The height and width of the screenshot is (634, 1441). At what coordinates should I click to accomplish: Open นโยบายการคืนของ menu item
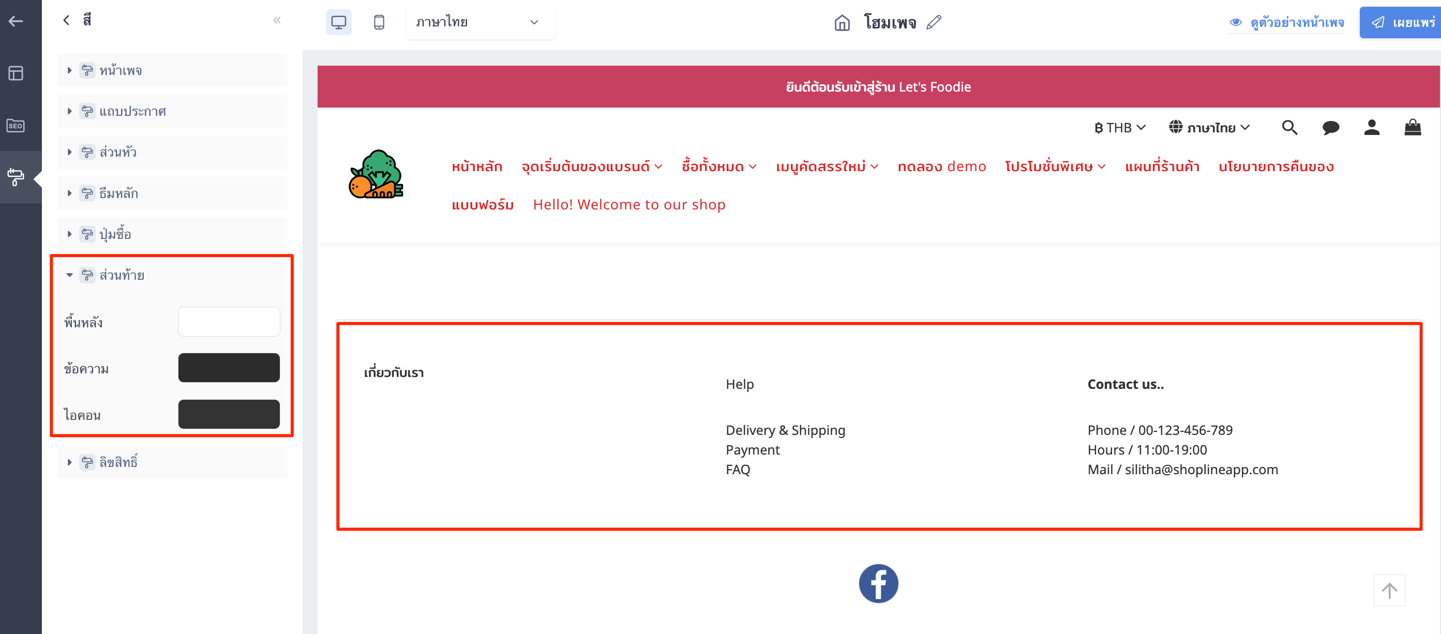[1276, 167]
